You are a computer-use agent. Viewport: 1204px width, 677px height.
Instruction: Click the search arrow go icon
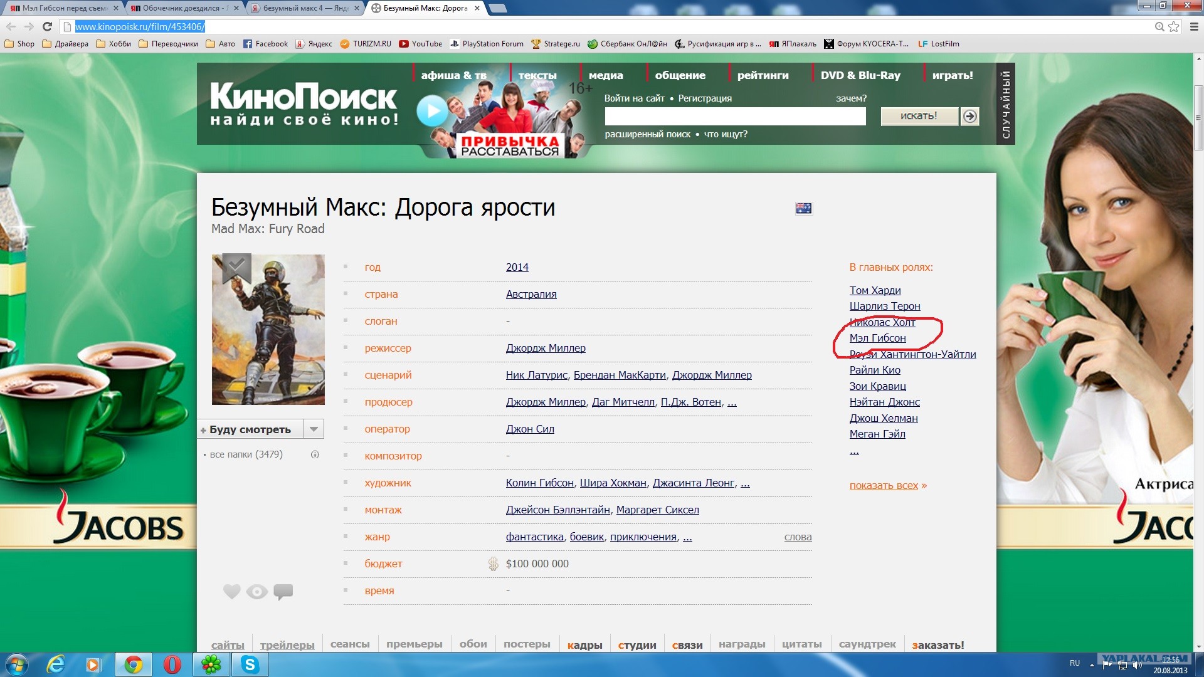[969, 116]
